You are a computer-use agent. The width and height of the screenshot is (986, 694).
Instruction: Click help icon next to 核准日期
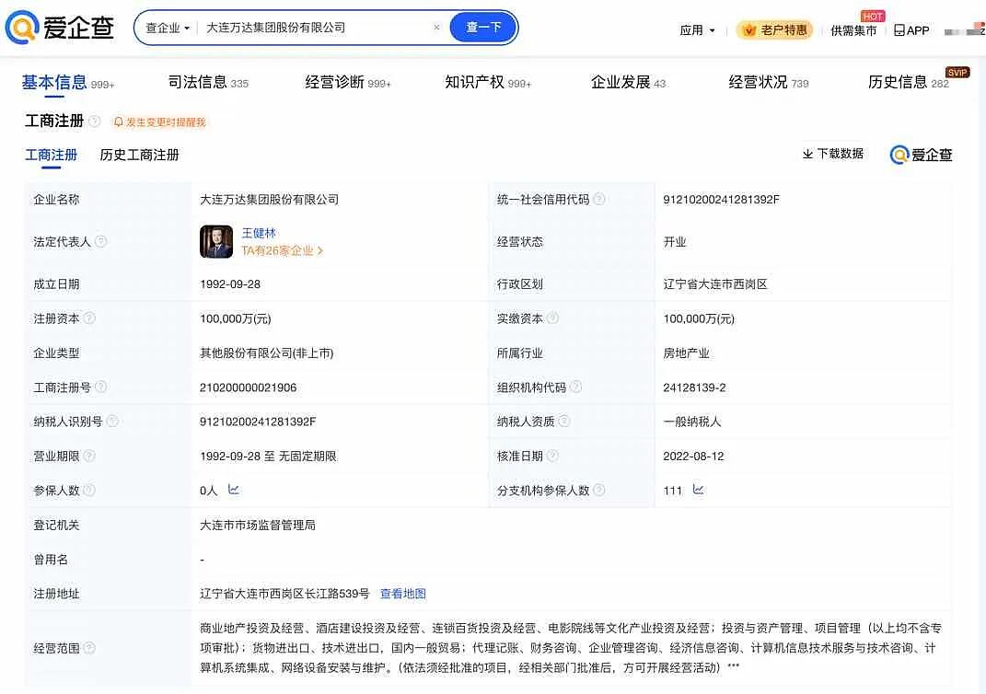552,456
